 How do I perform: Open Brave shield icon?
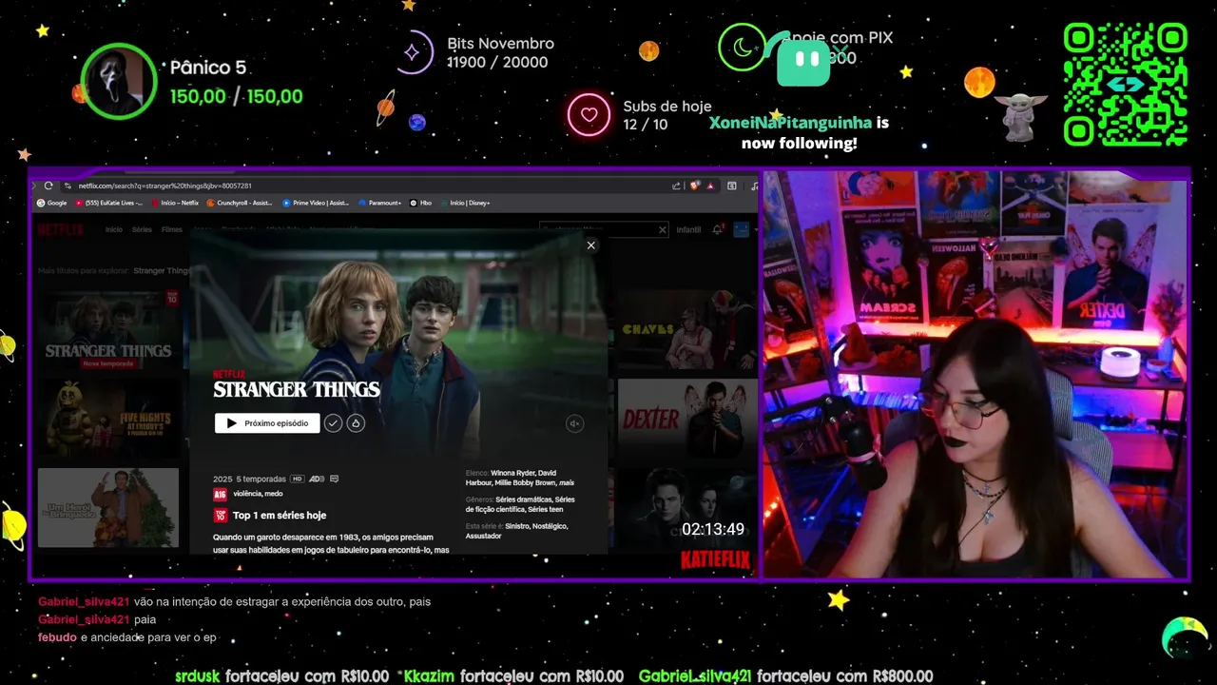coord(694,186)
